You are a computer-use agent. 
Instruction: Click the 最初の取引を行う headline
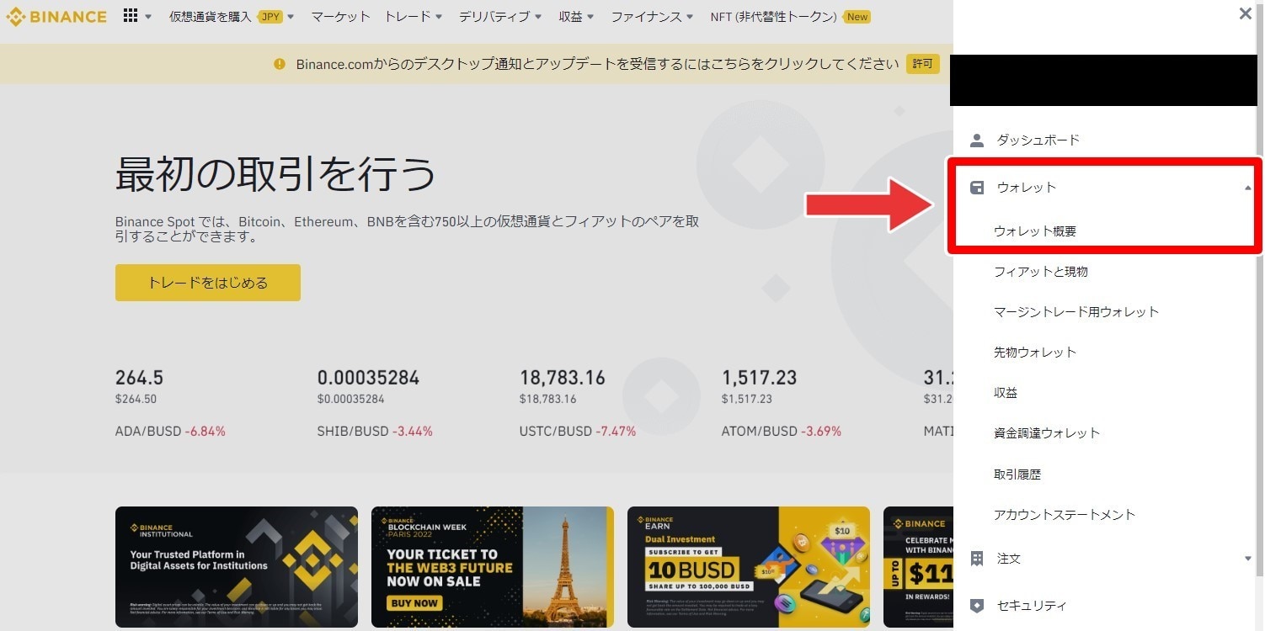(x=275, y=174)
